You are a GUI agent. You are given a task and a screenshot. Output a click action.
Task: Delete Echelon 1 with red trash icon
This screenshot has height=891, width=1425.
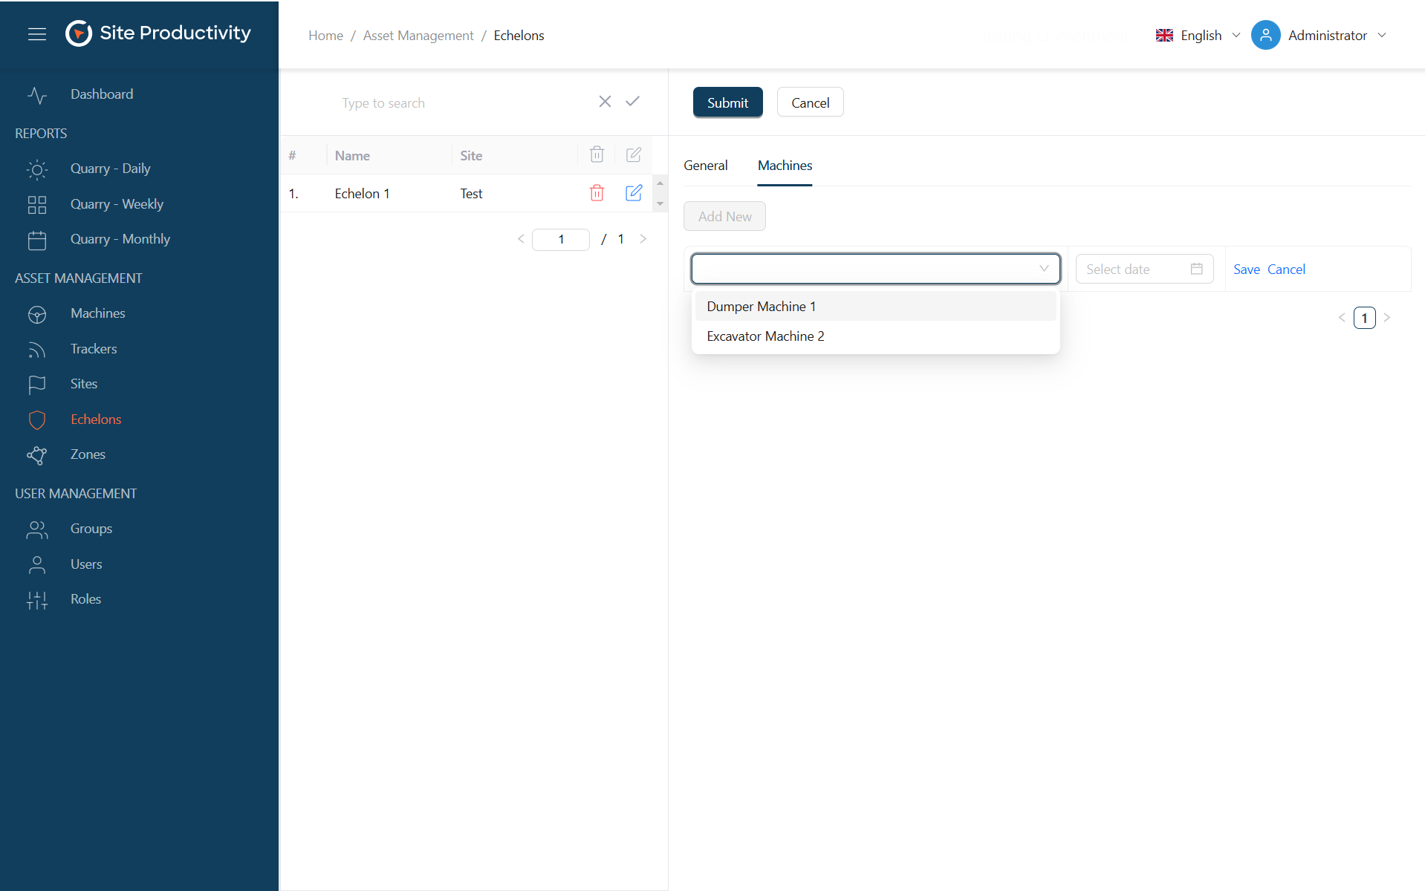click(x=597, y=193)
